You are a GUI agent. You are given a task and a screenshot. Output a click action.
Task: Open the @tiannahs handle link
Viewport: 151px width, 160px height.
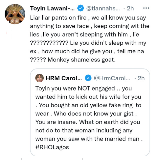pos(103,8)
